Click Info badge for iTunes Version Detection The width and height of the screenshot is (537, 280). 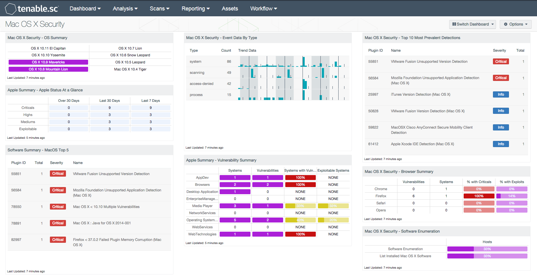click(501, 94)
